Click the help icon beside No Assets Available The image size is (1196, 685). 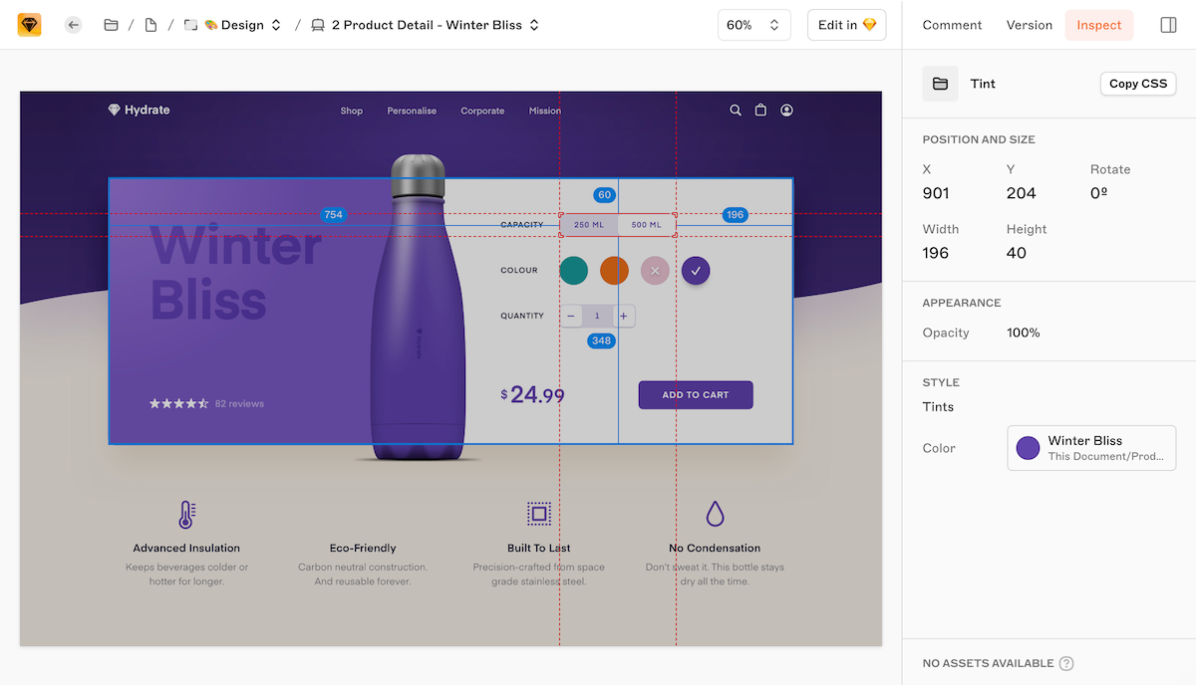[x=1066, y=663]
